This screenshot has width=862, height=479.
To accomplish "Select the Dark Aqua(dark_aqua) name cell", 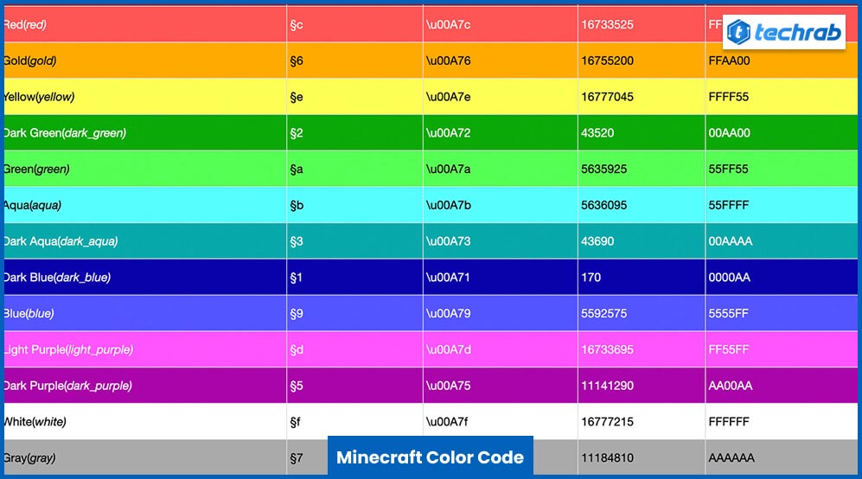I will pyautogui.click(x=145, y=241).
